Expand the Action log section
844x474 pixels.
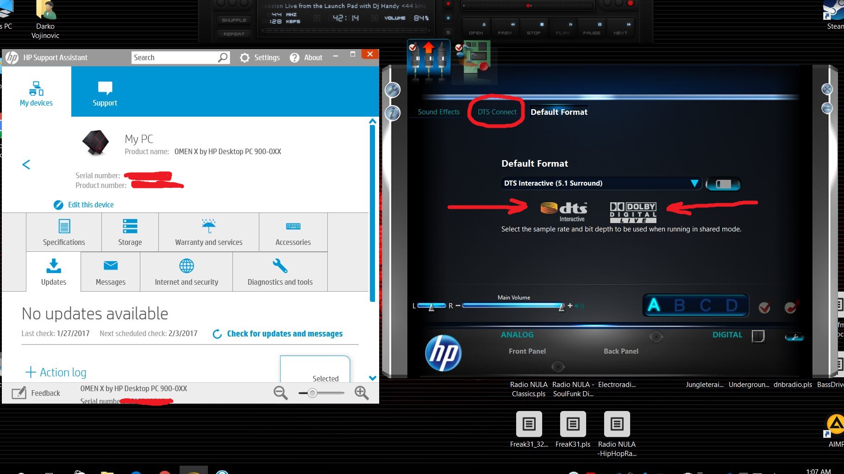(x=56, y=372)
